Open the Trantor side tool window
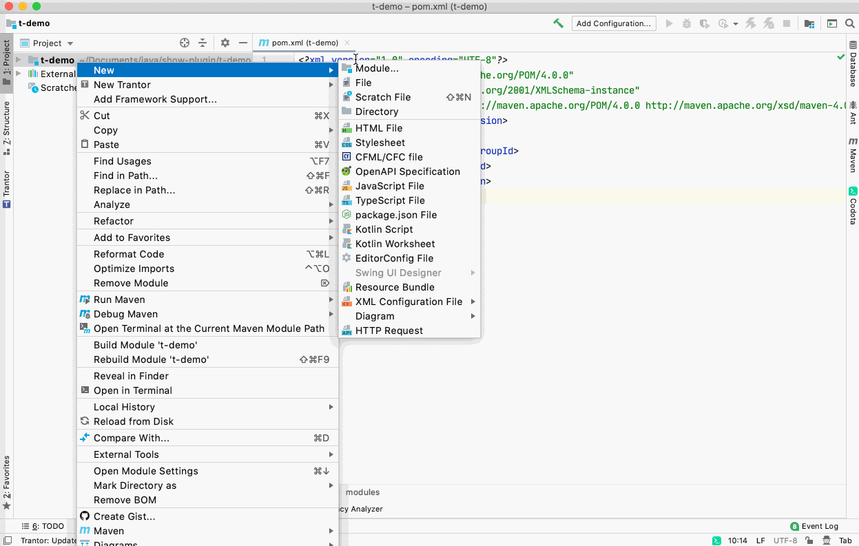The image size is (859, 546). pyautogui.click(x=6, y=189)
